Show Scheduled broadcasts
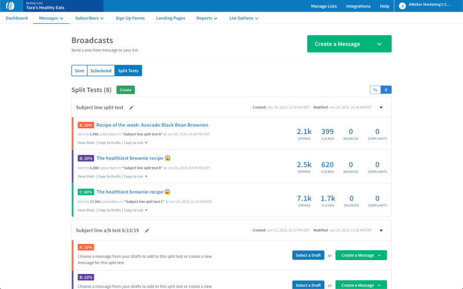The image size is (463, 289). (x=101, y=71)
